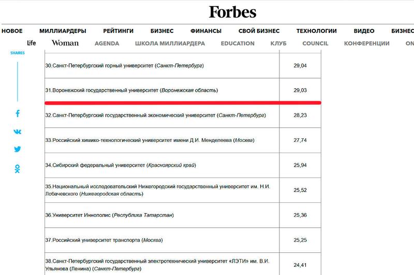Switch to Forbes Woman tab

coord(65,43)
